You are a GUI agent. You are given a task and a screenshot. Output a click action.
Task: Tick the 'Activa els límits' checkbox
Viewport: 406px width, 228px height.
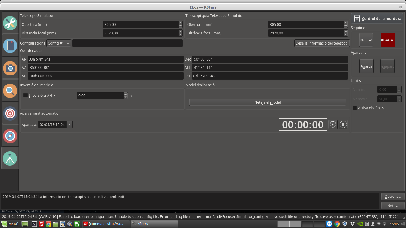(x=355, y=108)
